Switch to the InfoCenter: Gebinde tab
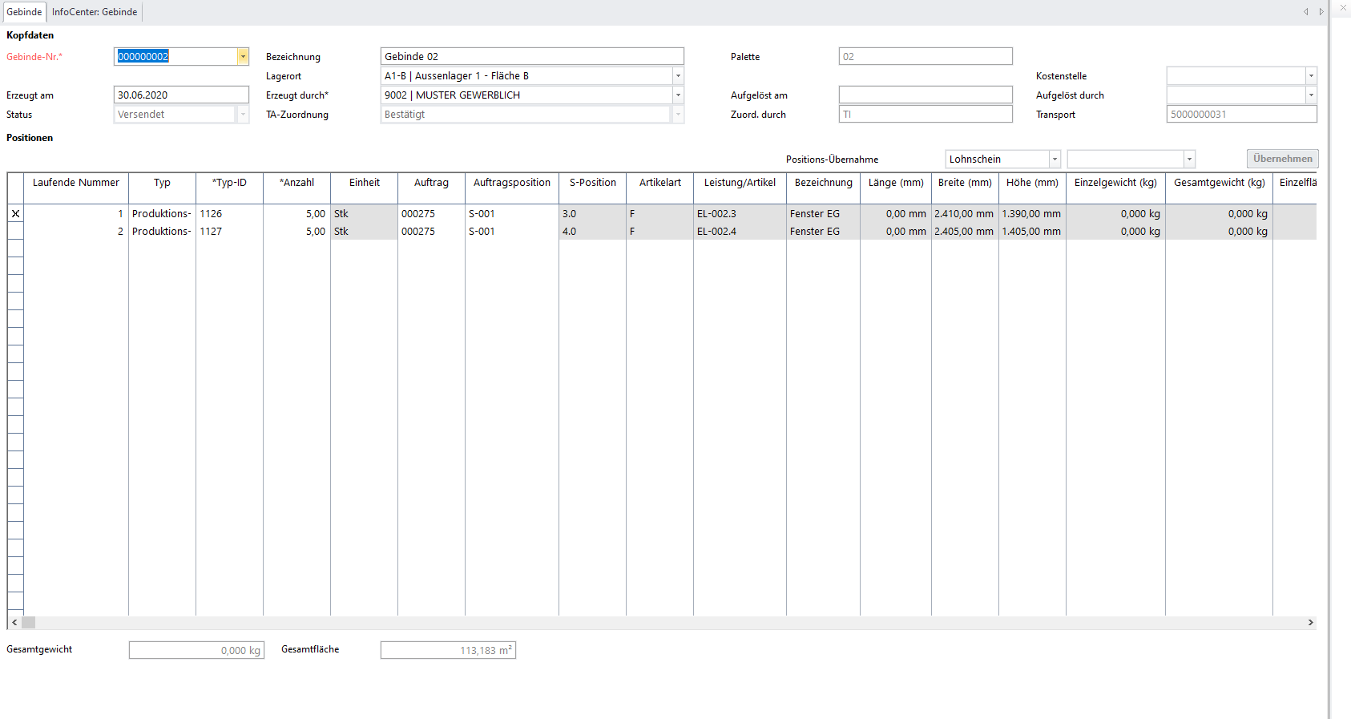This screenshot has width=1351, height=719. point(95,12)
